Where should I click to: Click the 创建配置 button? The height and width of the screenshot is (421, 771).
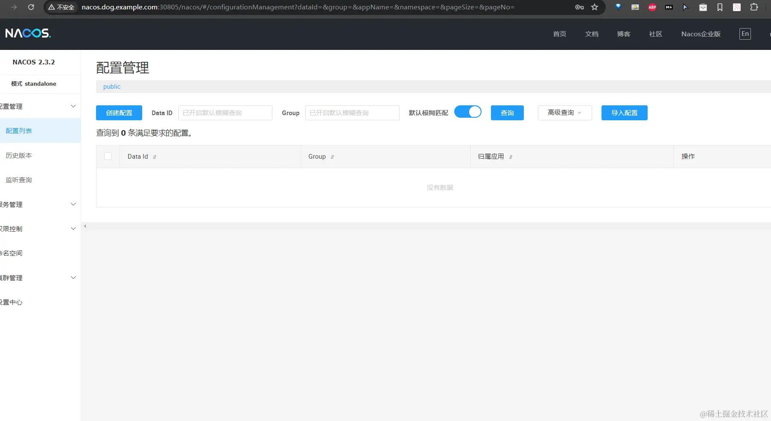click(119, 113)
